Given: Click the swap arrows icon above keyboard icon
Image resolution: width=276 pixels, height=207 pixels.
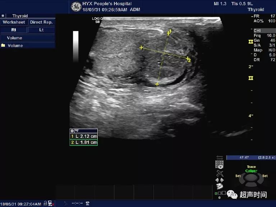Looking at the screenshot, I should coord(219,157).
